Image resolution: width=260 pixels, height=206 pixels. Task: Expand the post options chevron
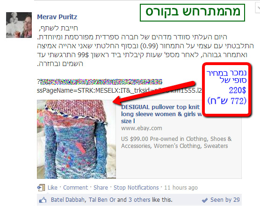(x=258, y=8)
